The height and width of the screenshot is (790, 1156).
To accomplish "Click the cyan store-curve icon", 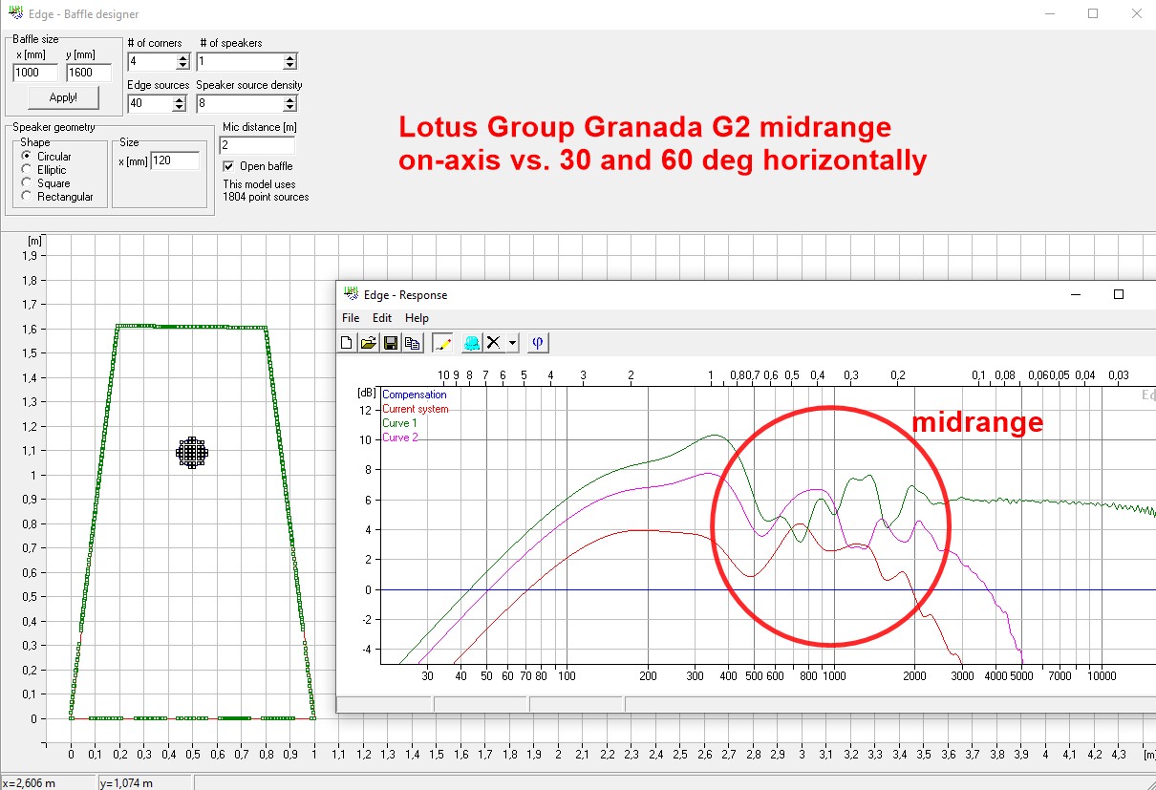I will [471, 343].
